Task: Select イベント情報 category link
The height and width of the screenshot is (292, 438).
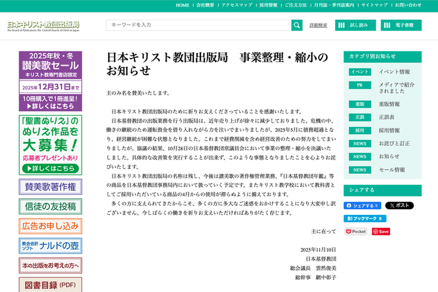Action: [x=394, y=72]
